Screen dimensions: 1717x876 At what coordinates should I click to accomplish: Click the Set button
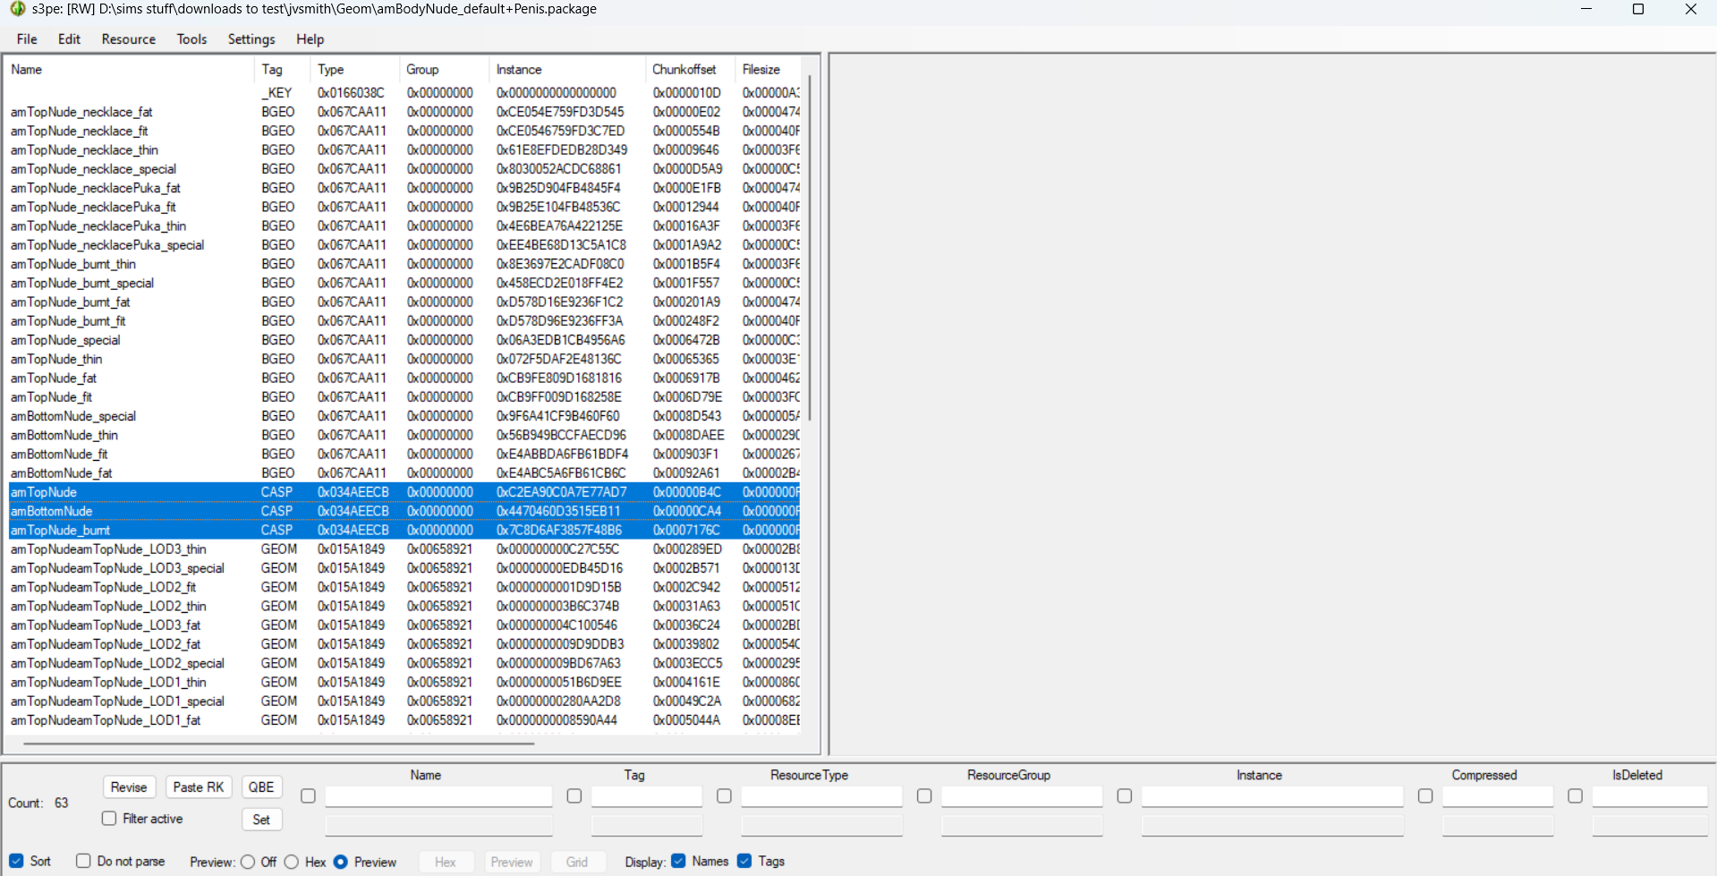pos(261,820)
